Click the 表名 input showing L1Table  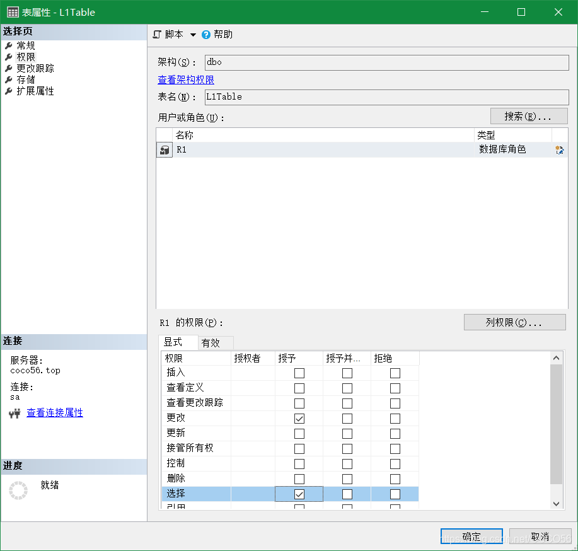(378, 97)
